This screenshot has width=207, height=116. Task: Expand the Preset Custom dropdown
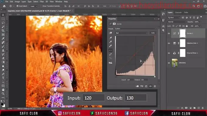click(135, 29)
